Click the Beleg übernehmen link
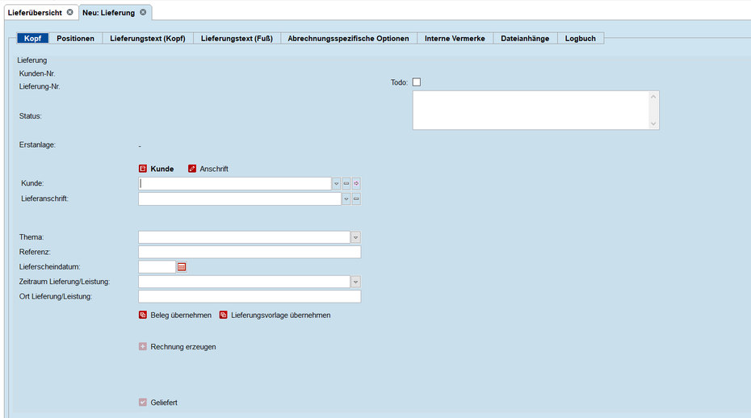 (181, 316)
